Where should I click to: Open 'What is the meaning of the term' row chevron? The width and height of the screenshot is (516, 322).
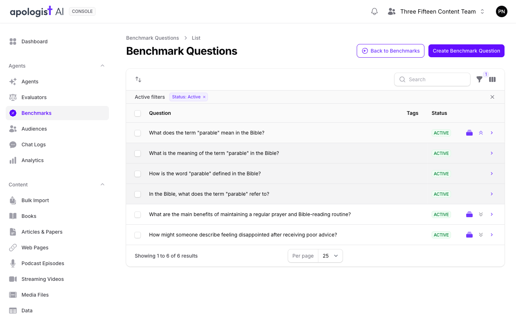tap(492, 153)
